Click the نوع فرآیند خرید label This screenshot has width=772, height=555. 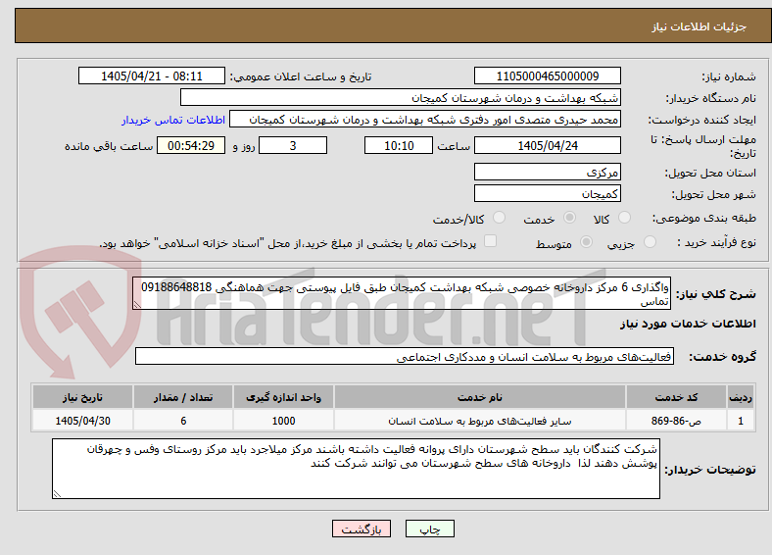point(716,242)
